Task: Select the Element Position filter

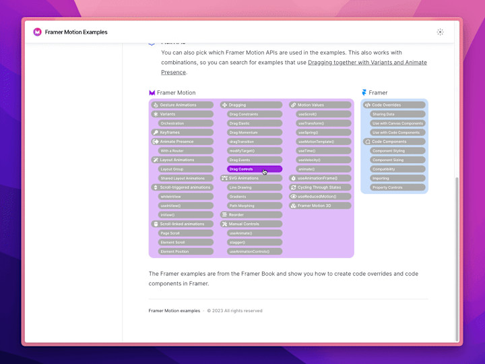Action: [x=186, y=251]
